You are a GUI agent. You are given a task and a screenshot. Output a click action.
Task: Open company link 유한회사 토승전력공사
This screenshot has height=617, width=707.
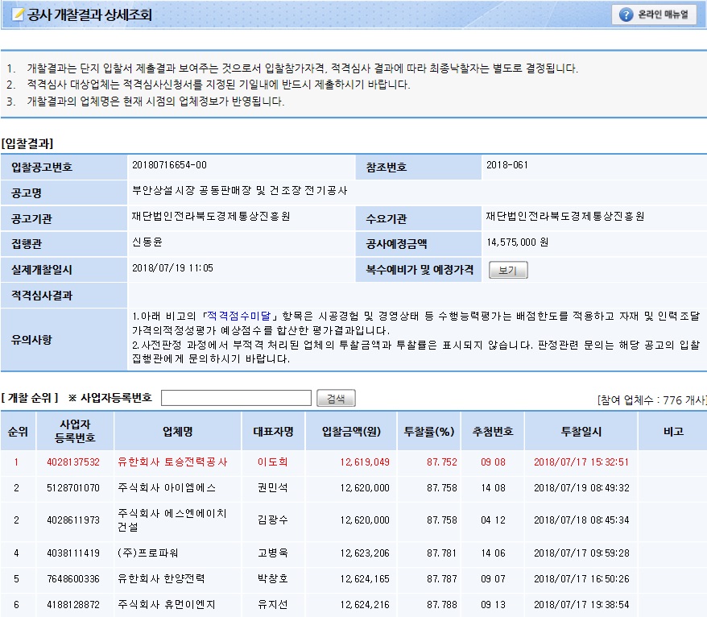[x=172, y=462]
